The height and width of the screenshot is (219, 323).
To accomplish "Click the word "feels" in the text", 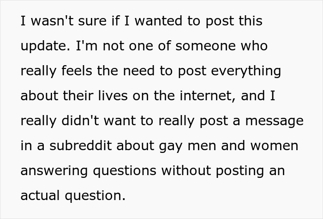I will (75, 72).
